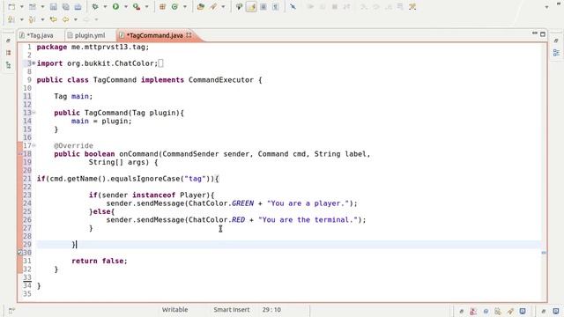564x317 pixels.
Task: Click the Skip All Breakpoints icon
Action: coord(293,6)
